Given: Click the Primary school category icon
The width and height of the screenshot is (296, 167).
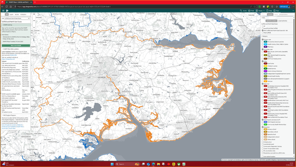Looking at the screenshot, I should [265, 129].
